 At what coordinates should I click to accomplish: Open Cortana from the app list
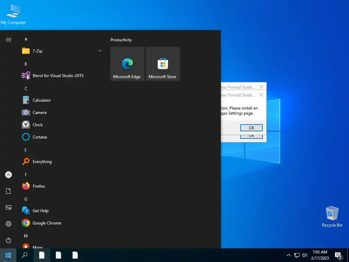40,137
